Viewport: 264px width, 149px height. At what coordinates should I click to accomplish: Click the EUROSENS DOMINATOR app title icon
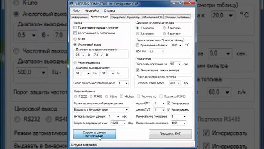[71, 4]
